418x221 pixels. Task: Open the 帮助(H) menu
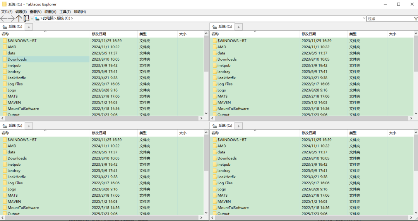[x=80, y=12]
